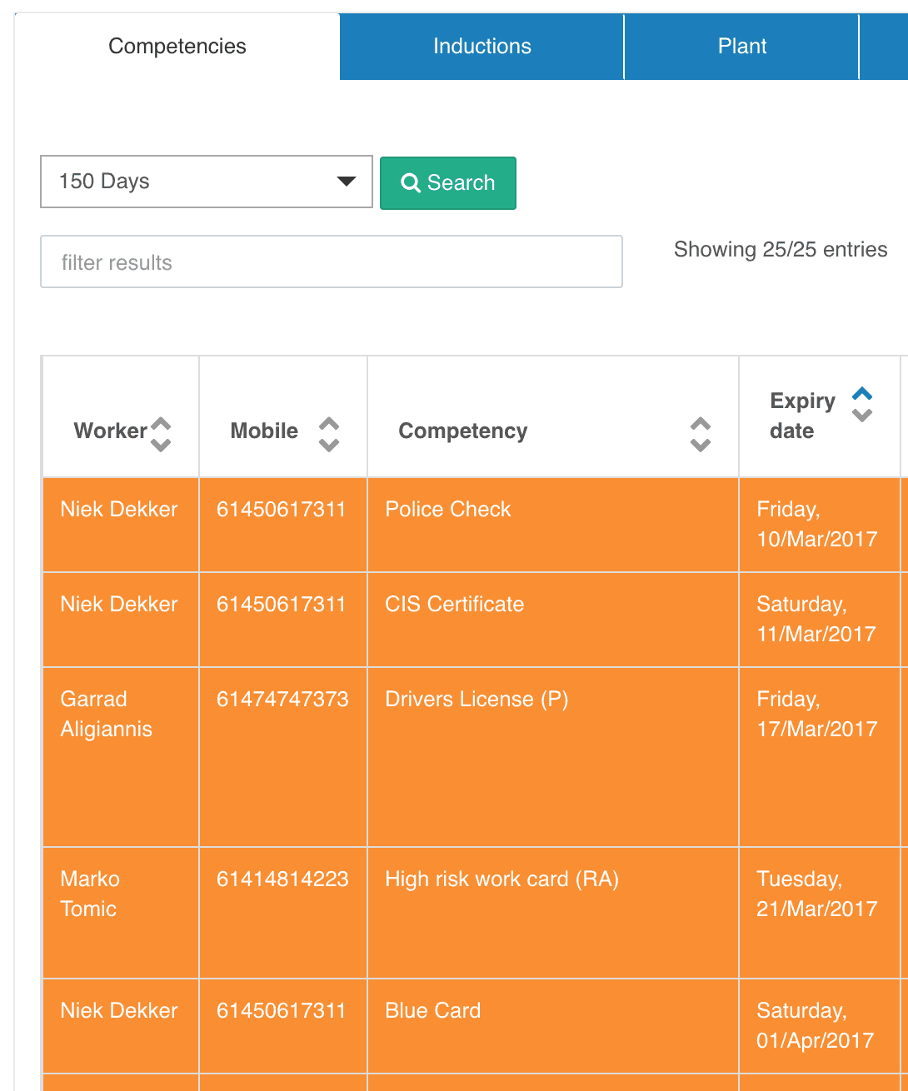Click the Expiry date sort arrows
The height and width of the screenshot is (1091, 908).
(862, 404)
